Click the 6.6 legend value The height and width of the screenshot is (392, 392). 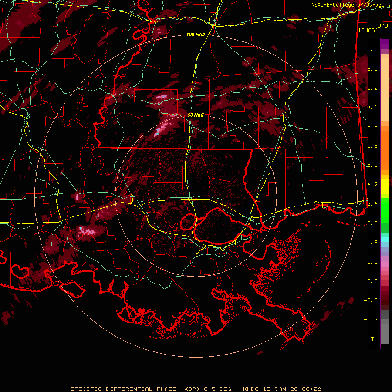[x=372, y=126]
